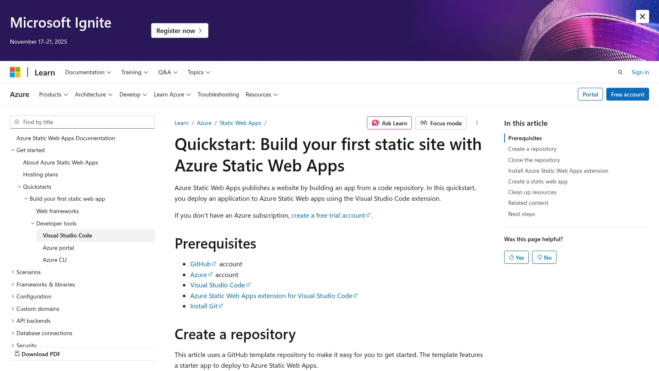
Task: Jump to Install Azure Static Web Apps extension
Action: coord(558,171)
